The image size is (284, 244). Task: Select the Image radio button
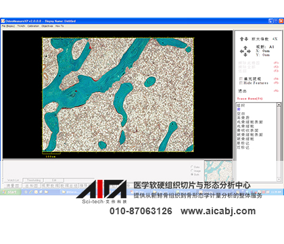point(192,170)
